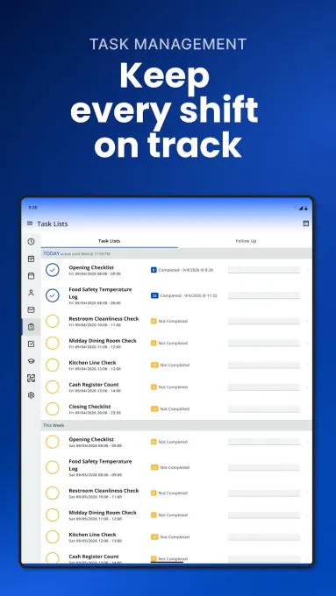Open the Closing Checklist title under Today
The image size is (336, 596).
click(x=89, y=407)
